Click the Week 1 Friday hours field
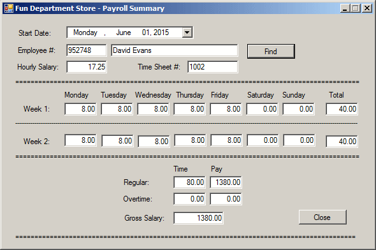The height and width of the screenshot is (250, 376). click(226, 109)
